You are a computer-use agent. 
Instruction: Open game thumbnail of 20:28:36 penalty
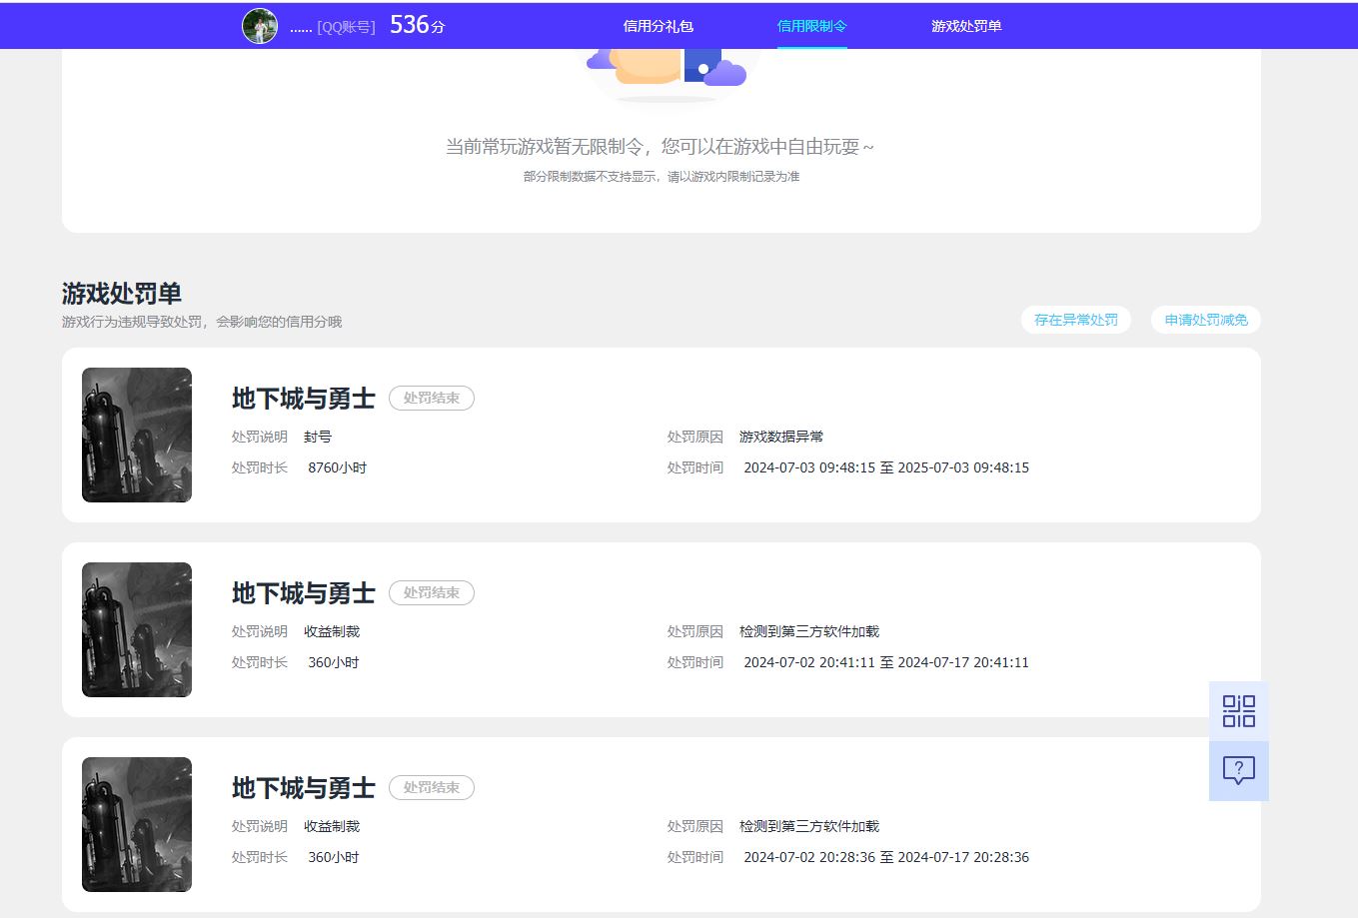tap(137, 824)
